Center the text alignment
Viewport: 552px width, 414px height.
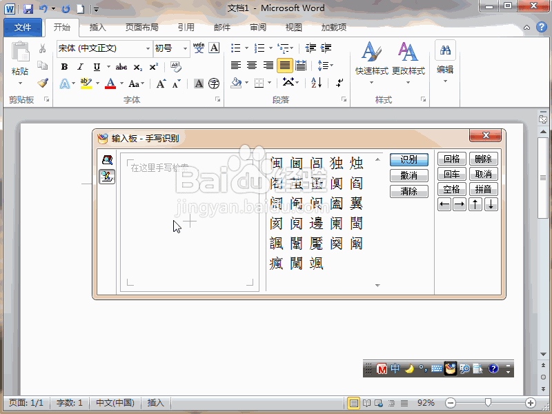tap(252, 66)
